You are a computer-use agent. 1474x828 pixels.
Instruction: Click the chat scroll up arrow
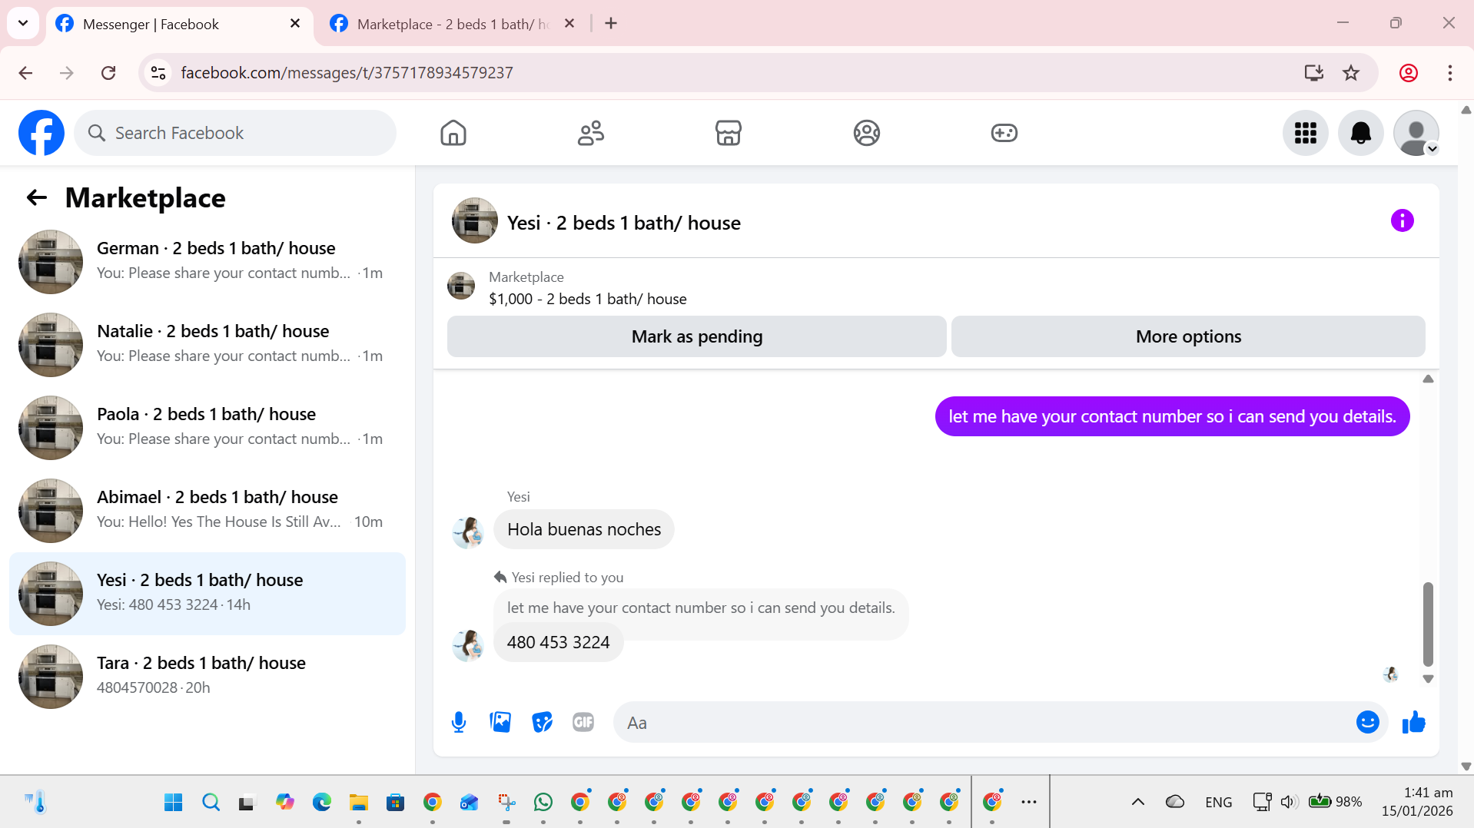(x=1428, y=379)
